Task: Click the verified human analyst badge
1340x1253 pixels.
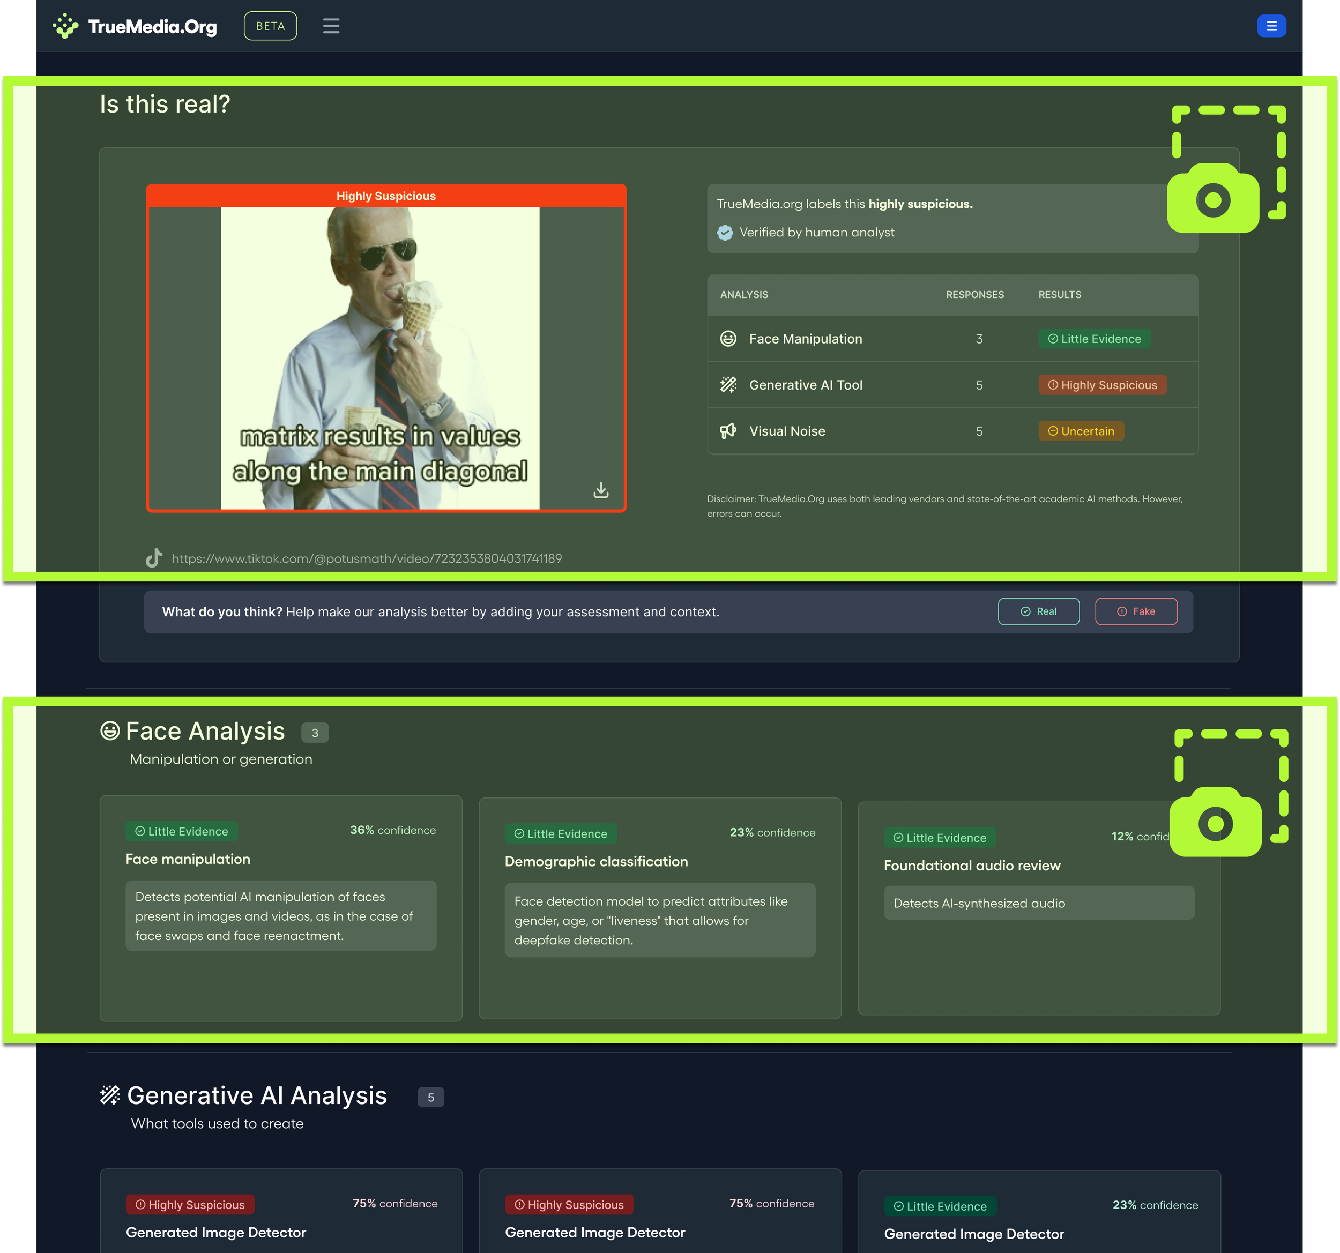Action: point(725,233)
